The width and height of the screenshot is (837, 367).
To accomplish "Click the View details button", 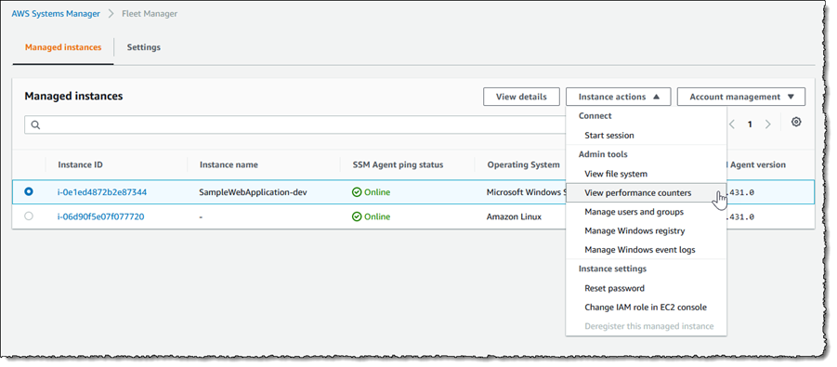I will click(x=521, y=97).
